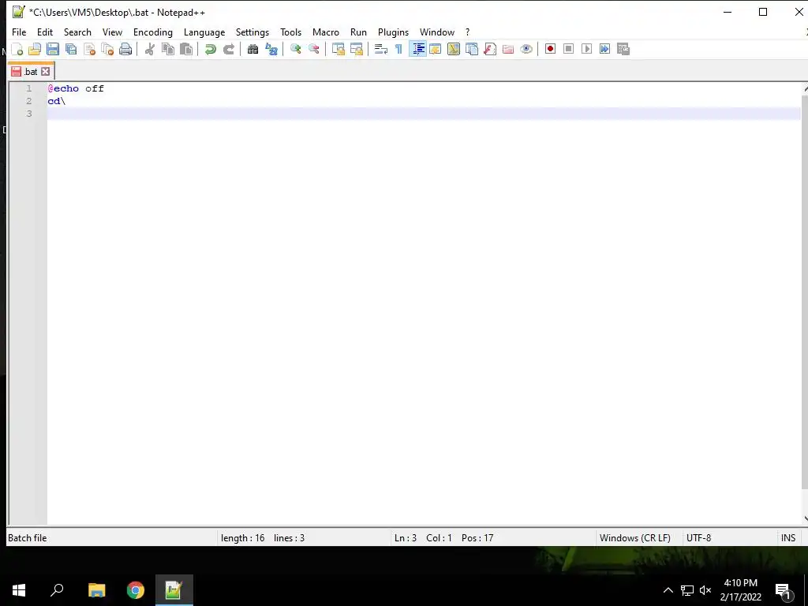Open the View menu
This screenshot has height=606, width=808.
[x=112, y=32]
